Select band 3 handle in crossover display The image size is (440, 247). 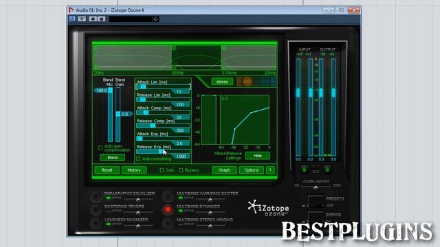223,48
